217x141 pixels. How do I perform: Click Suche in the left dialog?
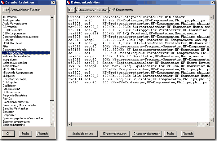(x=25, y=134)
